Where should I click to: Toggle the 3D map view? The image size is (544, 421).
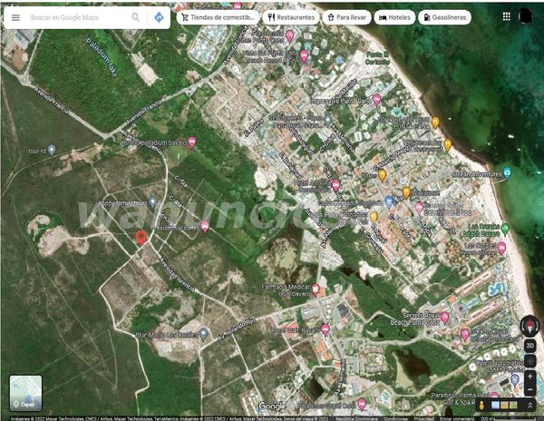point(529,346)
